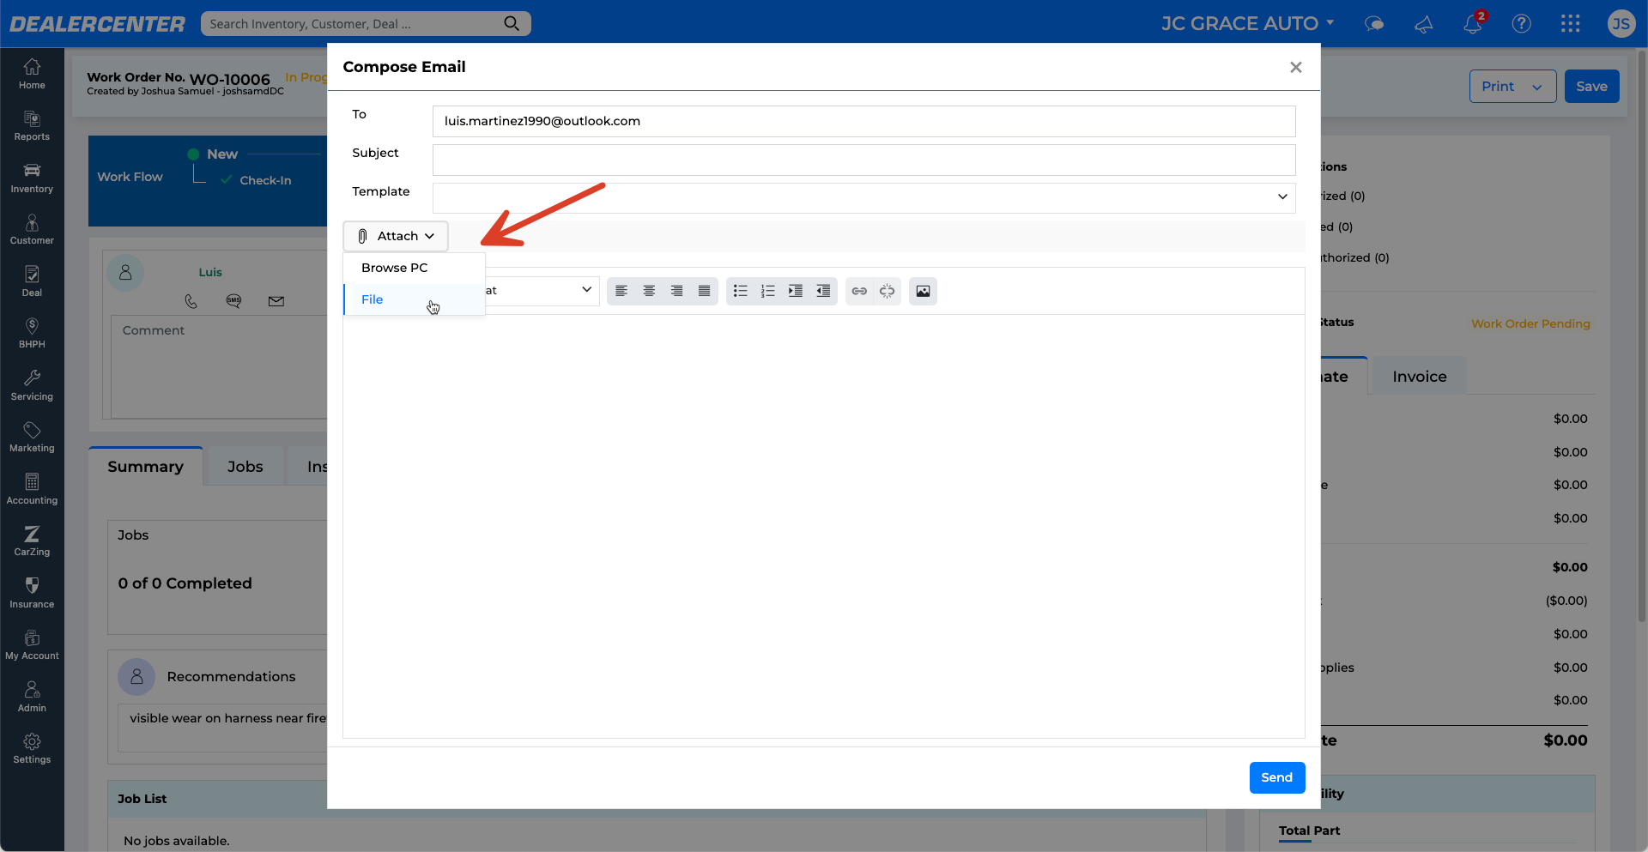
Task: Open notifications bell with 2 alerts
Action: click(1473, 23)
